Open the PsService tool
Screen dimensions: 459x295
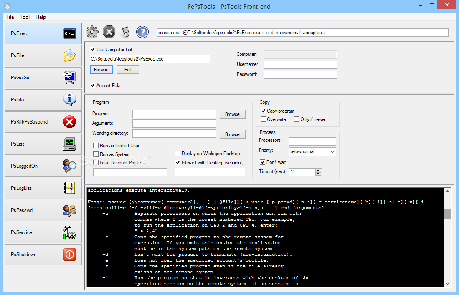click(43, 232)
